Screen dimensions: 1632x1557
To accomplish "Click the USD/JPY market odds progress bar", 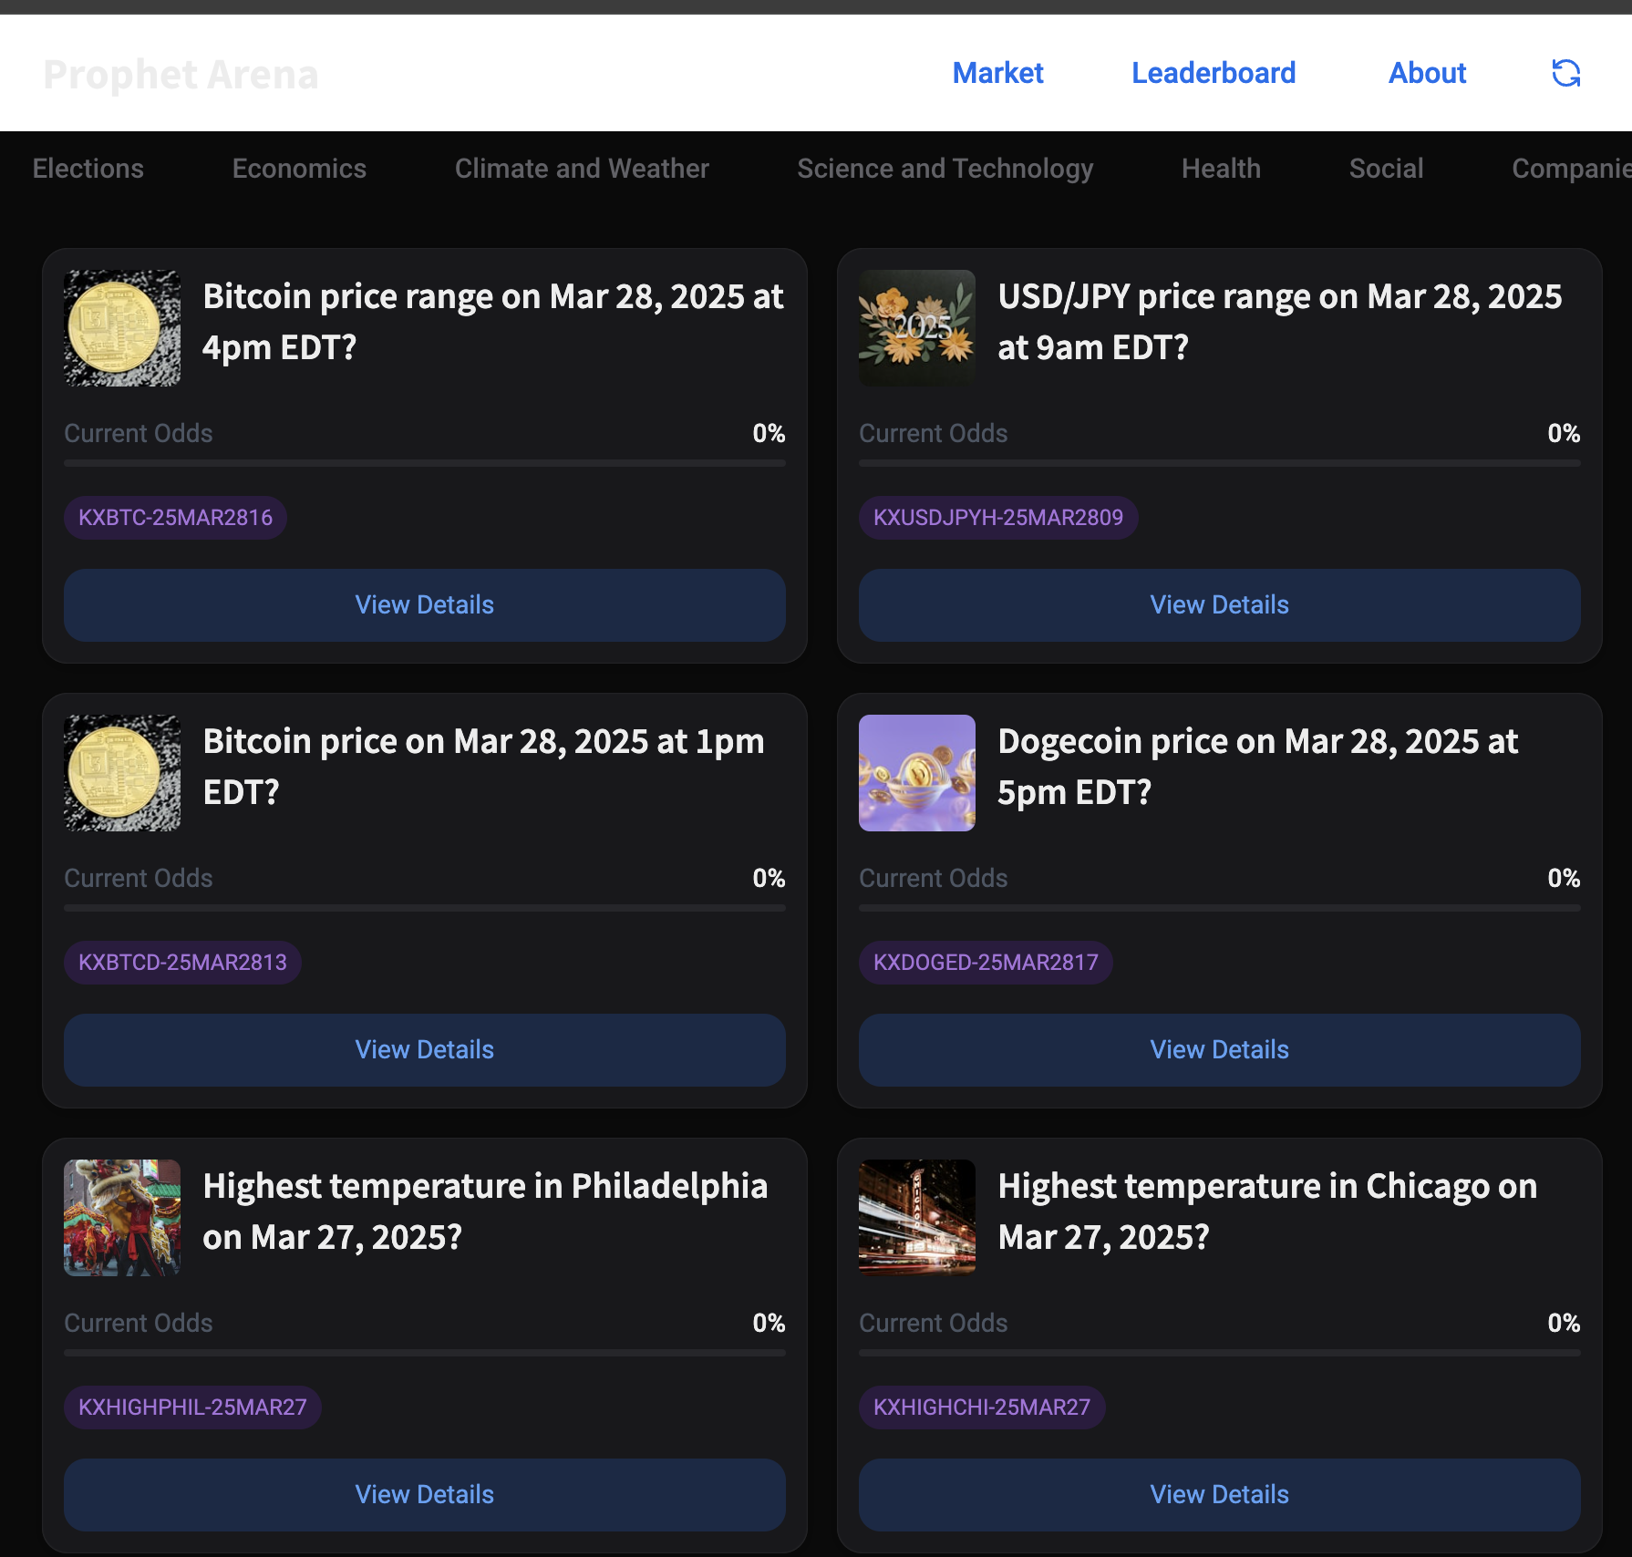I will coord(1220,463).
